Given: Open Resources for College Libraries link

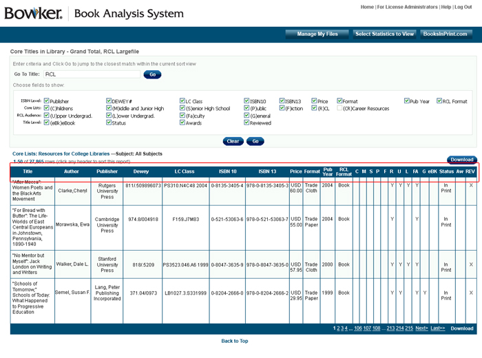Looking at the screenshot, I should click(74, 154).
